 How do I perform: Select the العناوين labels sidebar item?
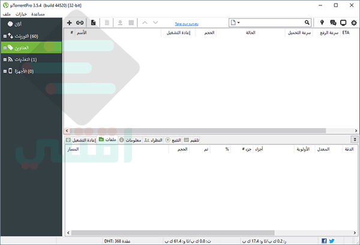point(31,47)
